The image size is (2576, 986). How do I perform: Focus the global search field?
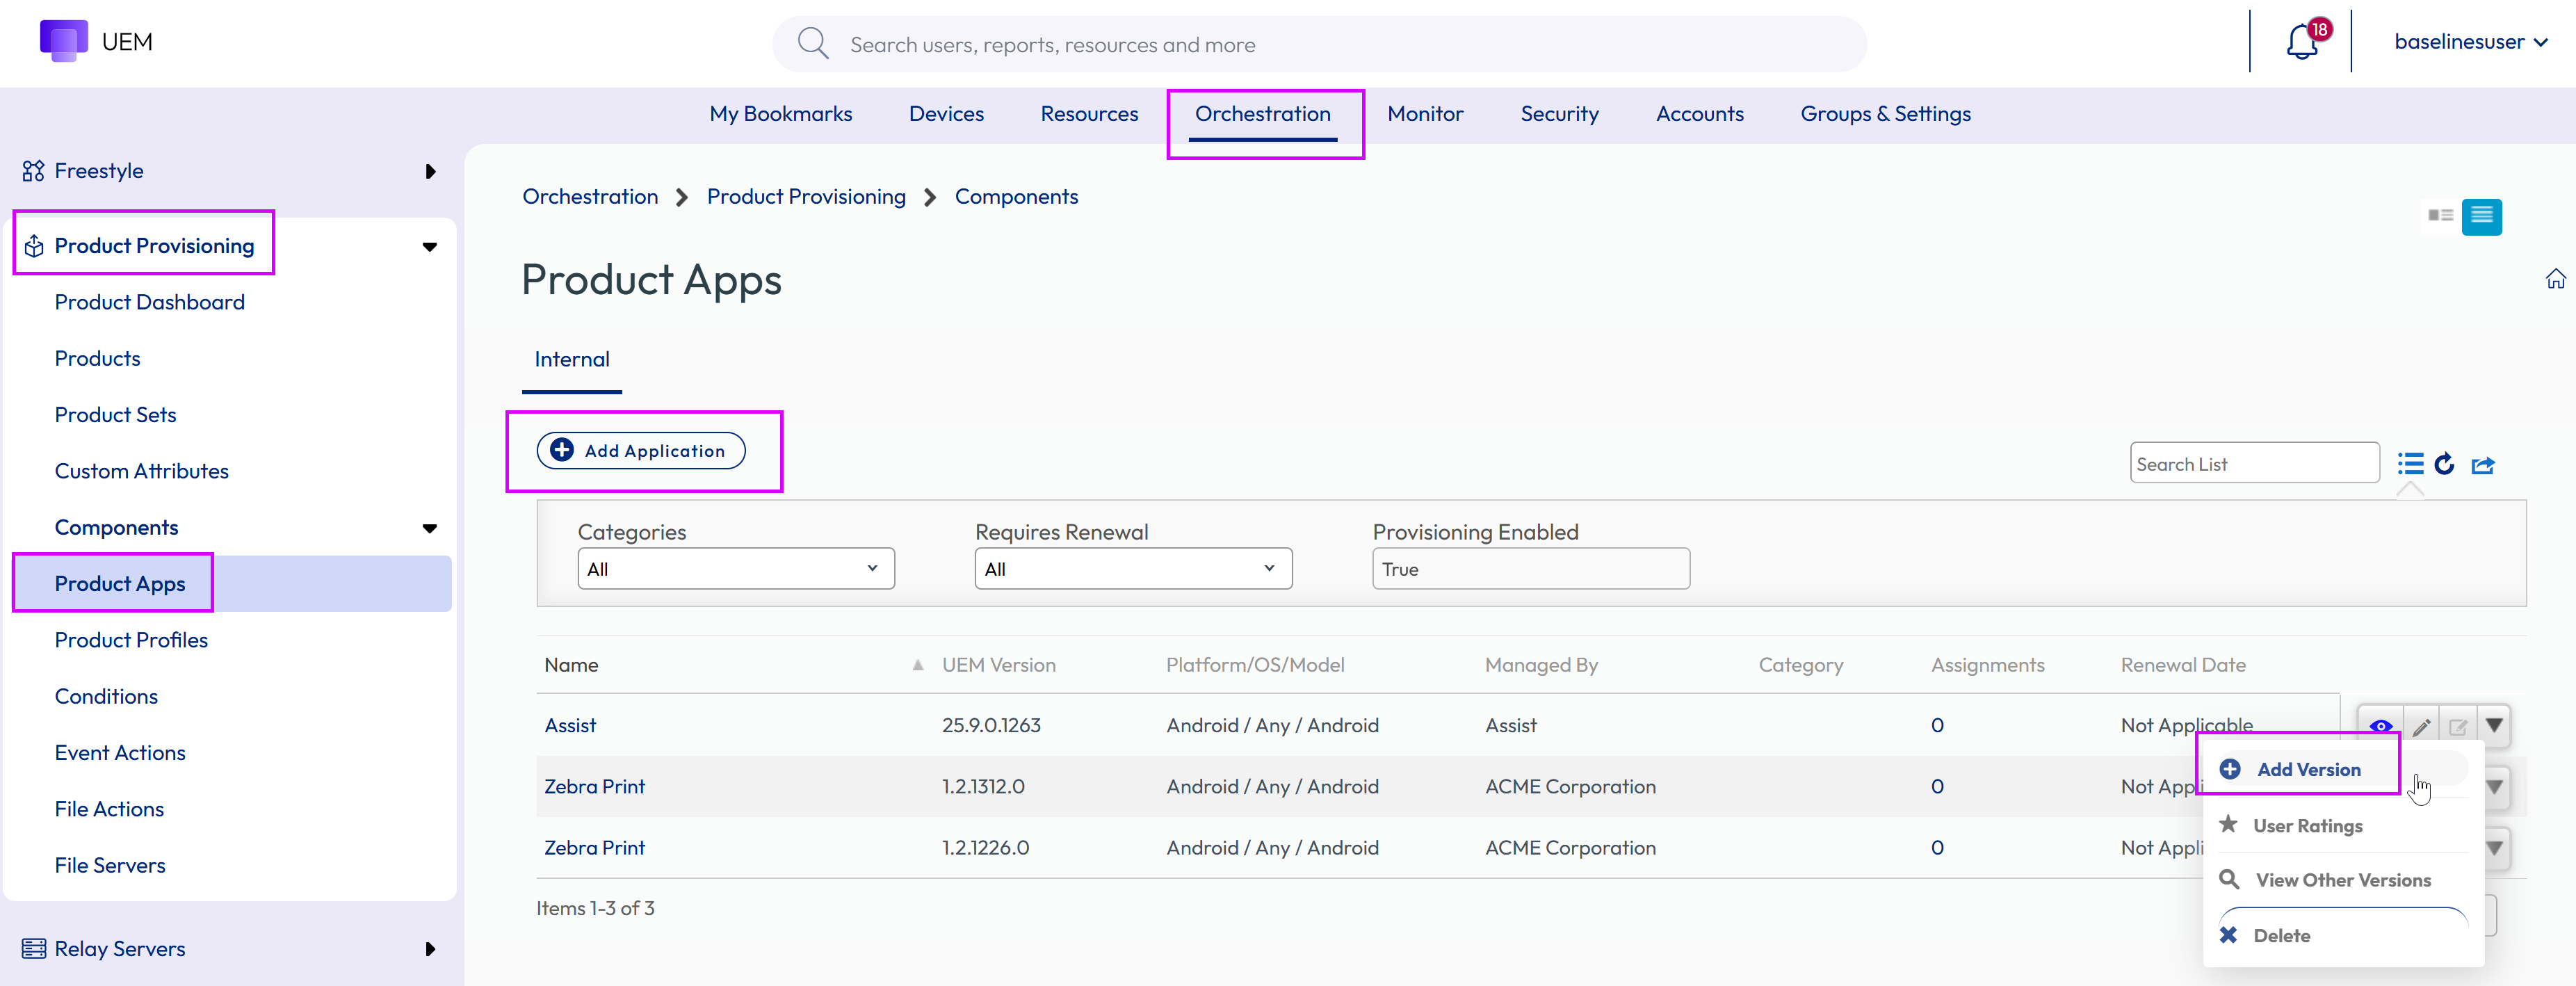(x=1320, y=44)
